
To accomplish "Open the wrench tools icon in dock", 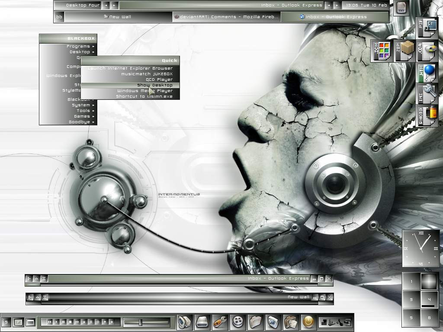I will [x=220, y=322].
